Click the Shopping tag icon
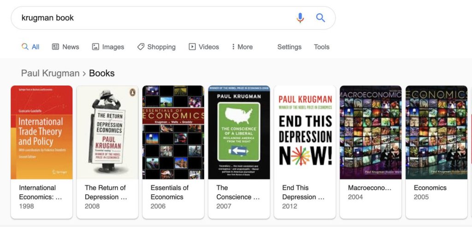 pos(141,47)
